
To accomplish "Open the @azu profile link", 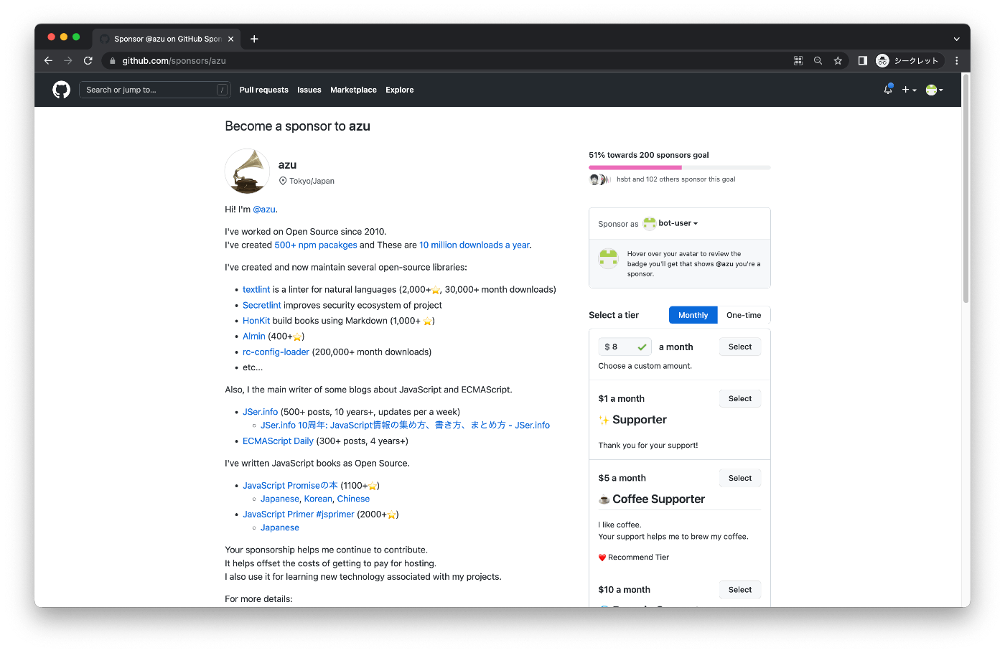I will [264, 210].
